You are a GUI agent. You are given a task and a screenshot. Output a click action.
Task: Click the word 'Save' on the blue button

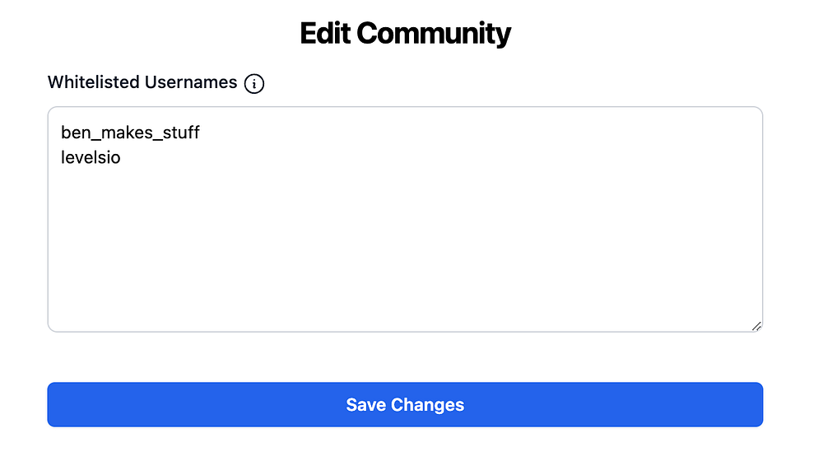pos(366,405)
